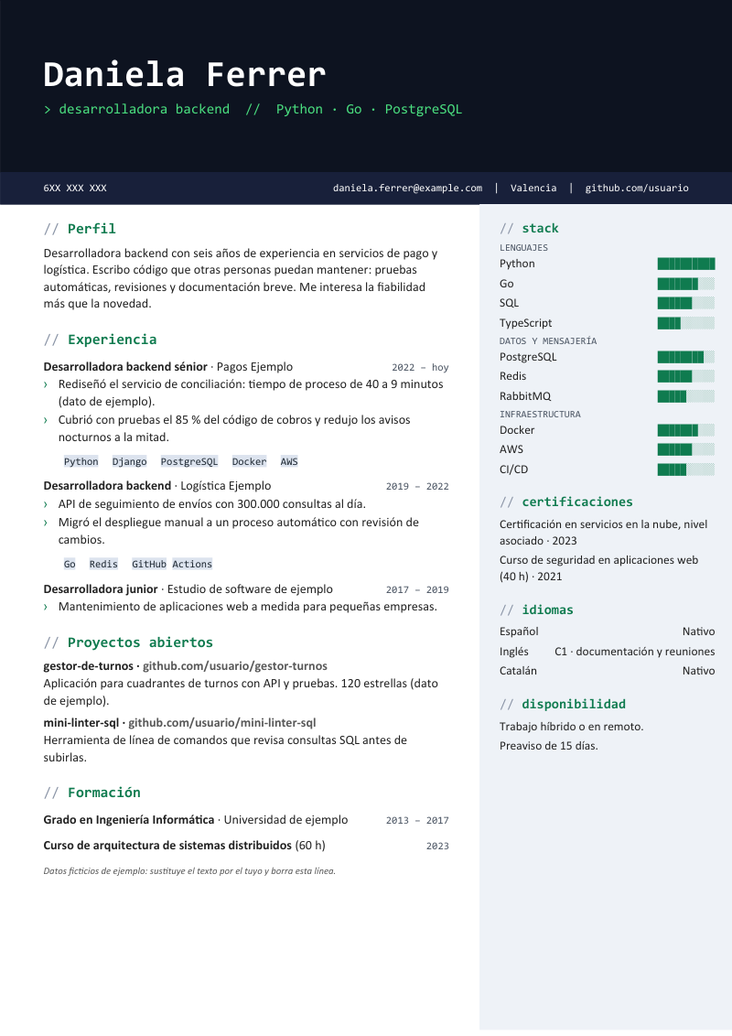Click the disponibilidad sidebar heading
Viewport: 732px width, 1036px height.
coord(563,705)
